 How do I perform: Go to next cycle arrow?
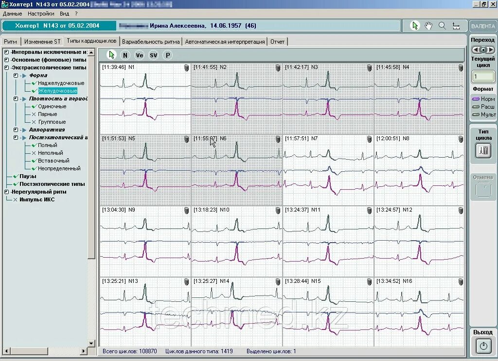click(491, 50)
